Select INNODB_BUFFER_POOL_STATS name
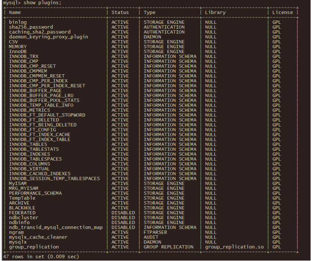The width and height of the screenshot is (311, 261). click(44, 100)
